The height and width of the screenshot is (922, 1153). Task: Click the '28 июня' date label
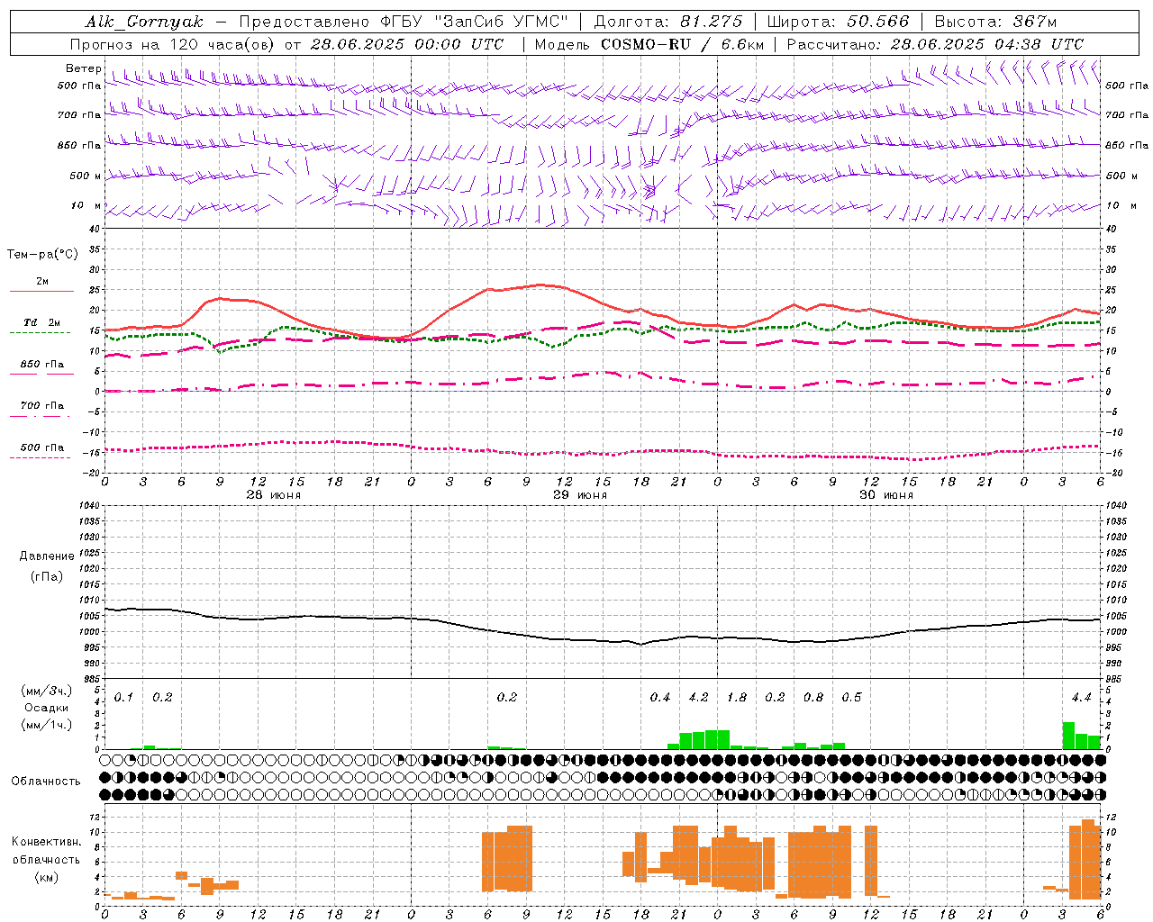click(274, 495)
